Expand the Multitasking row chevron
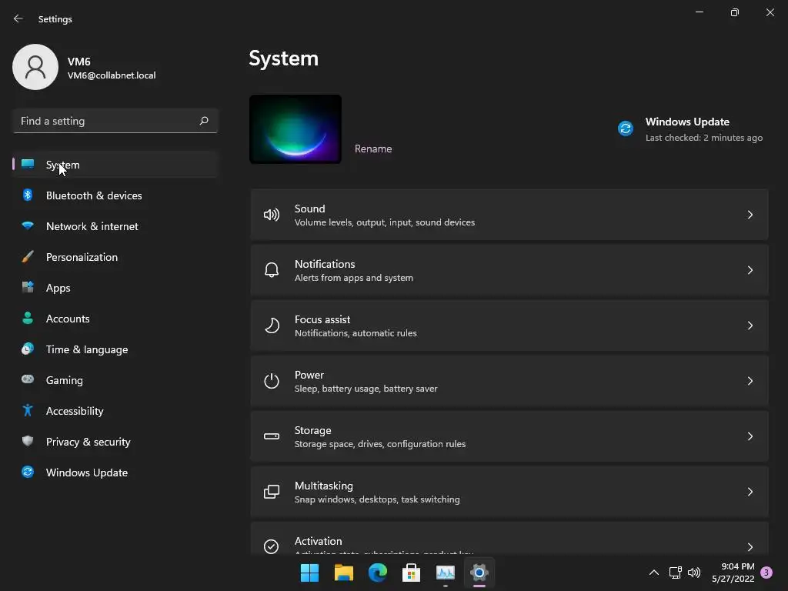 pos(750,492)
